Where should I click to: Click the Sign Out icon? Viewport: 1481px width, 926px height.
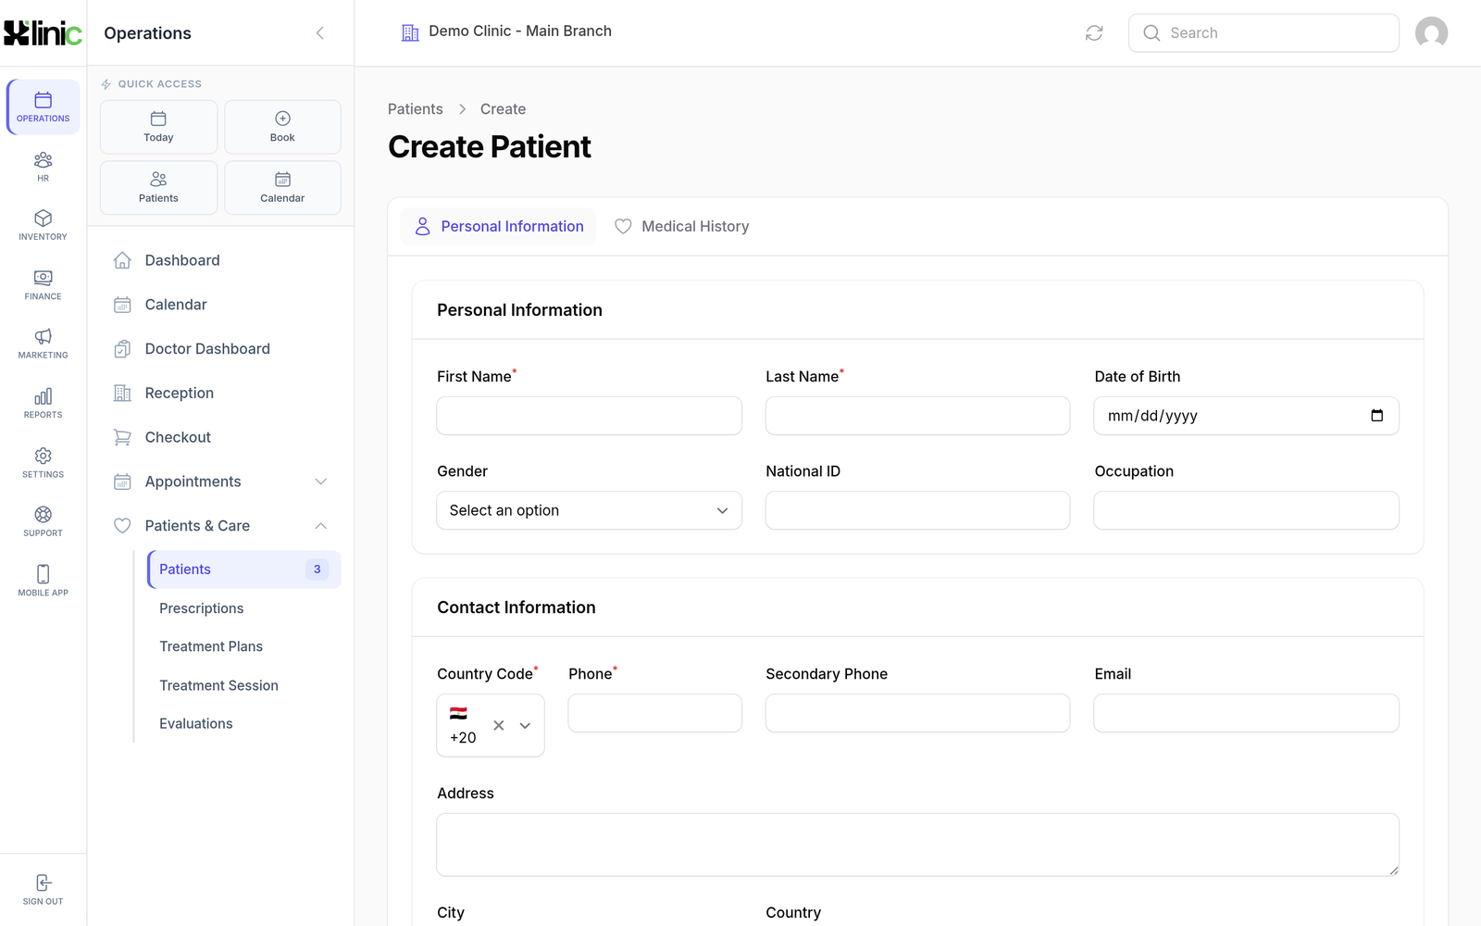click(x=43, y=889)
